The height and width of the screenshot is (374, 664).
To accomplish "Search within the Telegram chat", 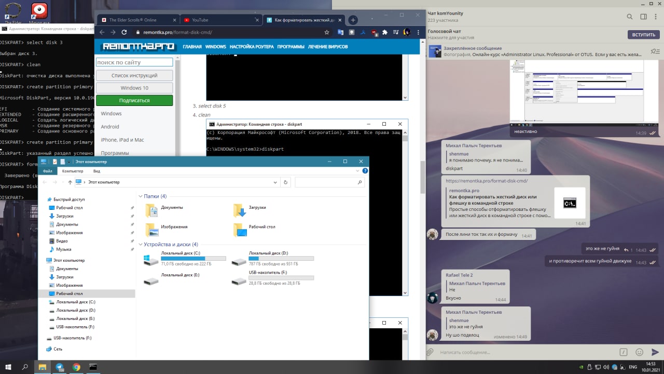I will (x=630, y=17).
